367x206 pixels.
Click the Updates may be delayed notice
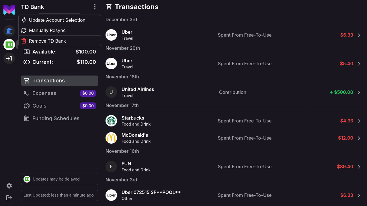[60, 179]
